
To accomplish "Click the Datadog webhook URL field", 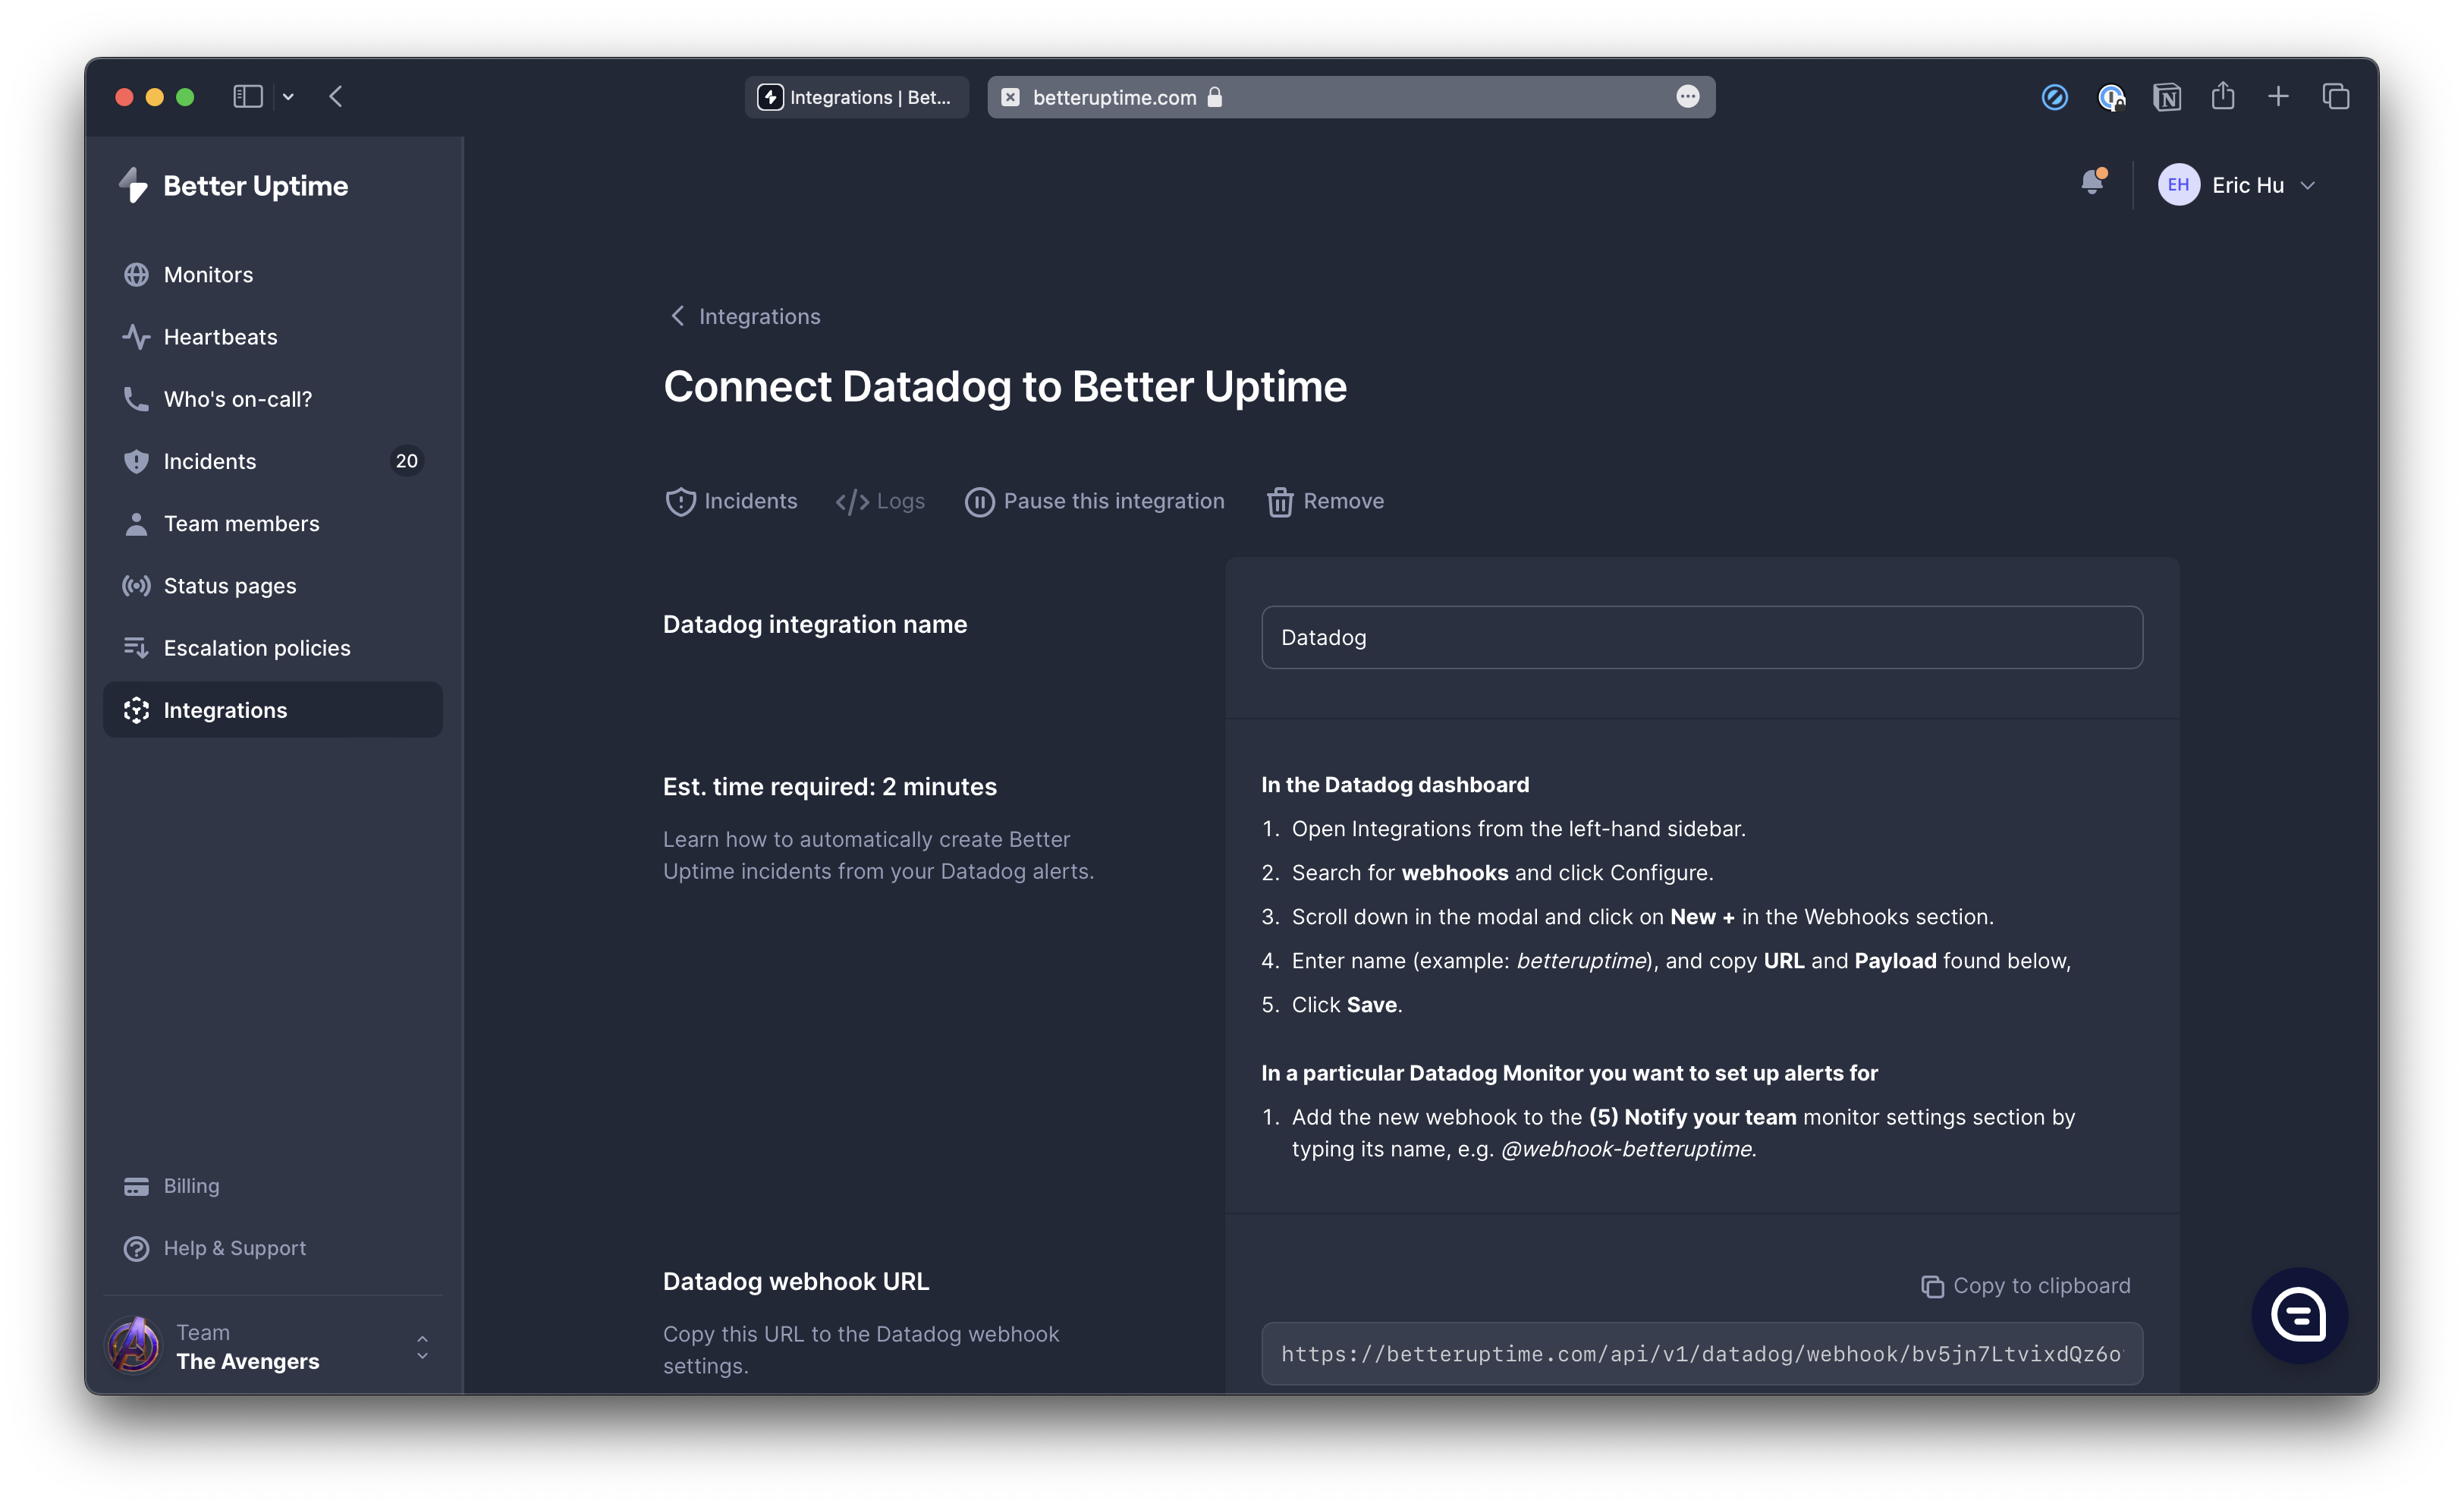I will coord(1701,1353).
